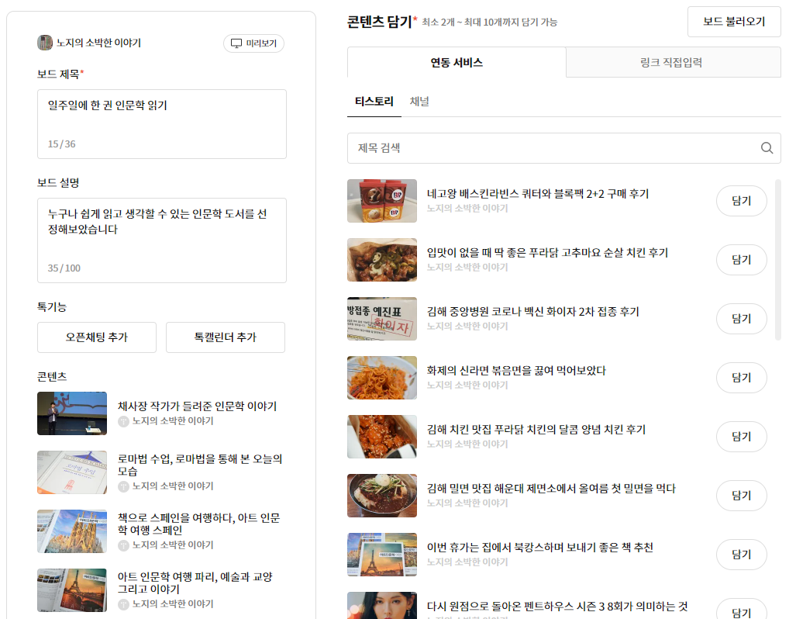Open the 신라면 볶음면 noodle thumbnail

[x=382, y=378]
